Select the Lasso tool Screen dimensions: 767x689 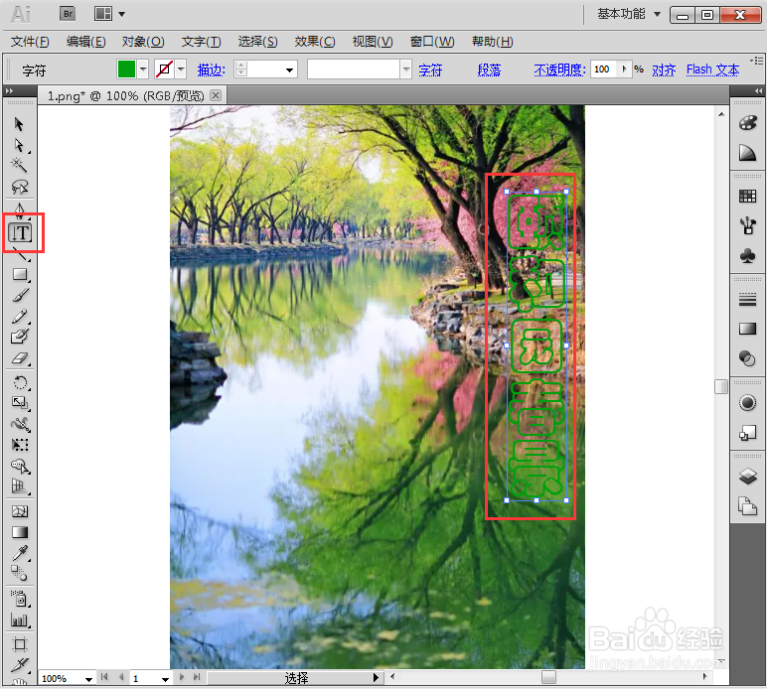click(19, 187)
